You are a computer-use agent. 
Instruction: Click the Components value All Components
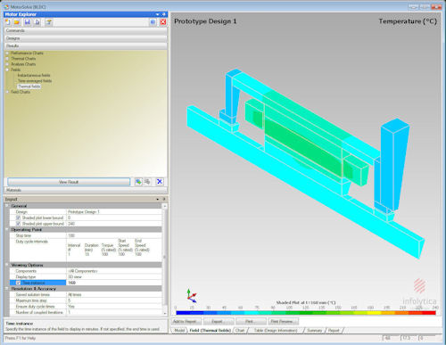pos(114,271)
